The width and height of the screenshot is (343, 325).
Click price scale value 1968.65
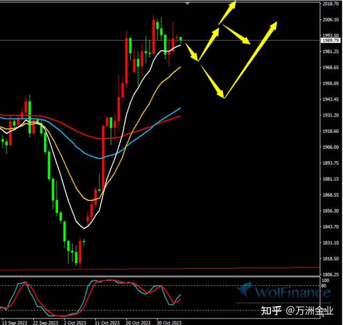click(x=331, y=68)
